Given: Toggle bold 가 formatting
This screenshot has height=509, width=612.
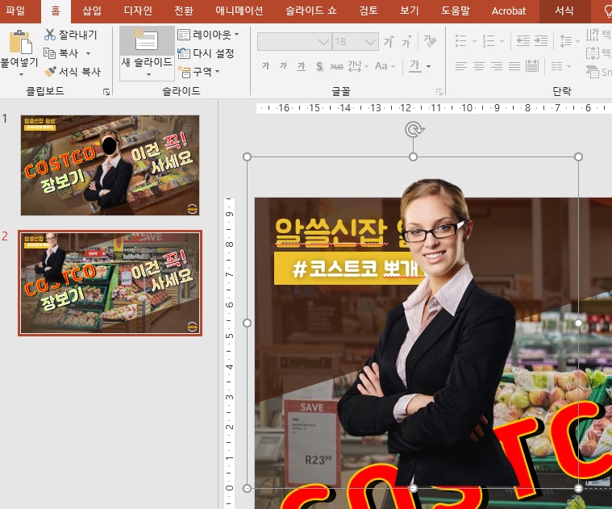Looking at the screenshot, I should tap(266, 66).
